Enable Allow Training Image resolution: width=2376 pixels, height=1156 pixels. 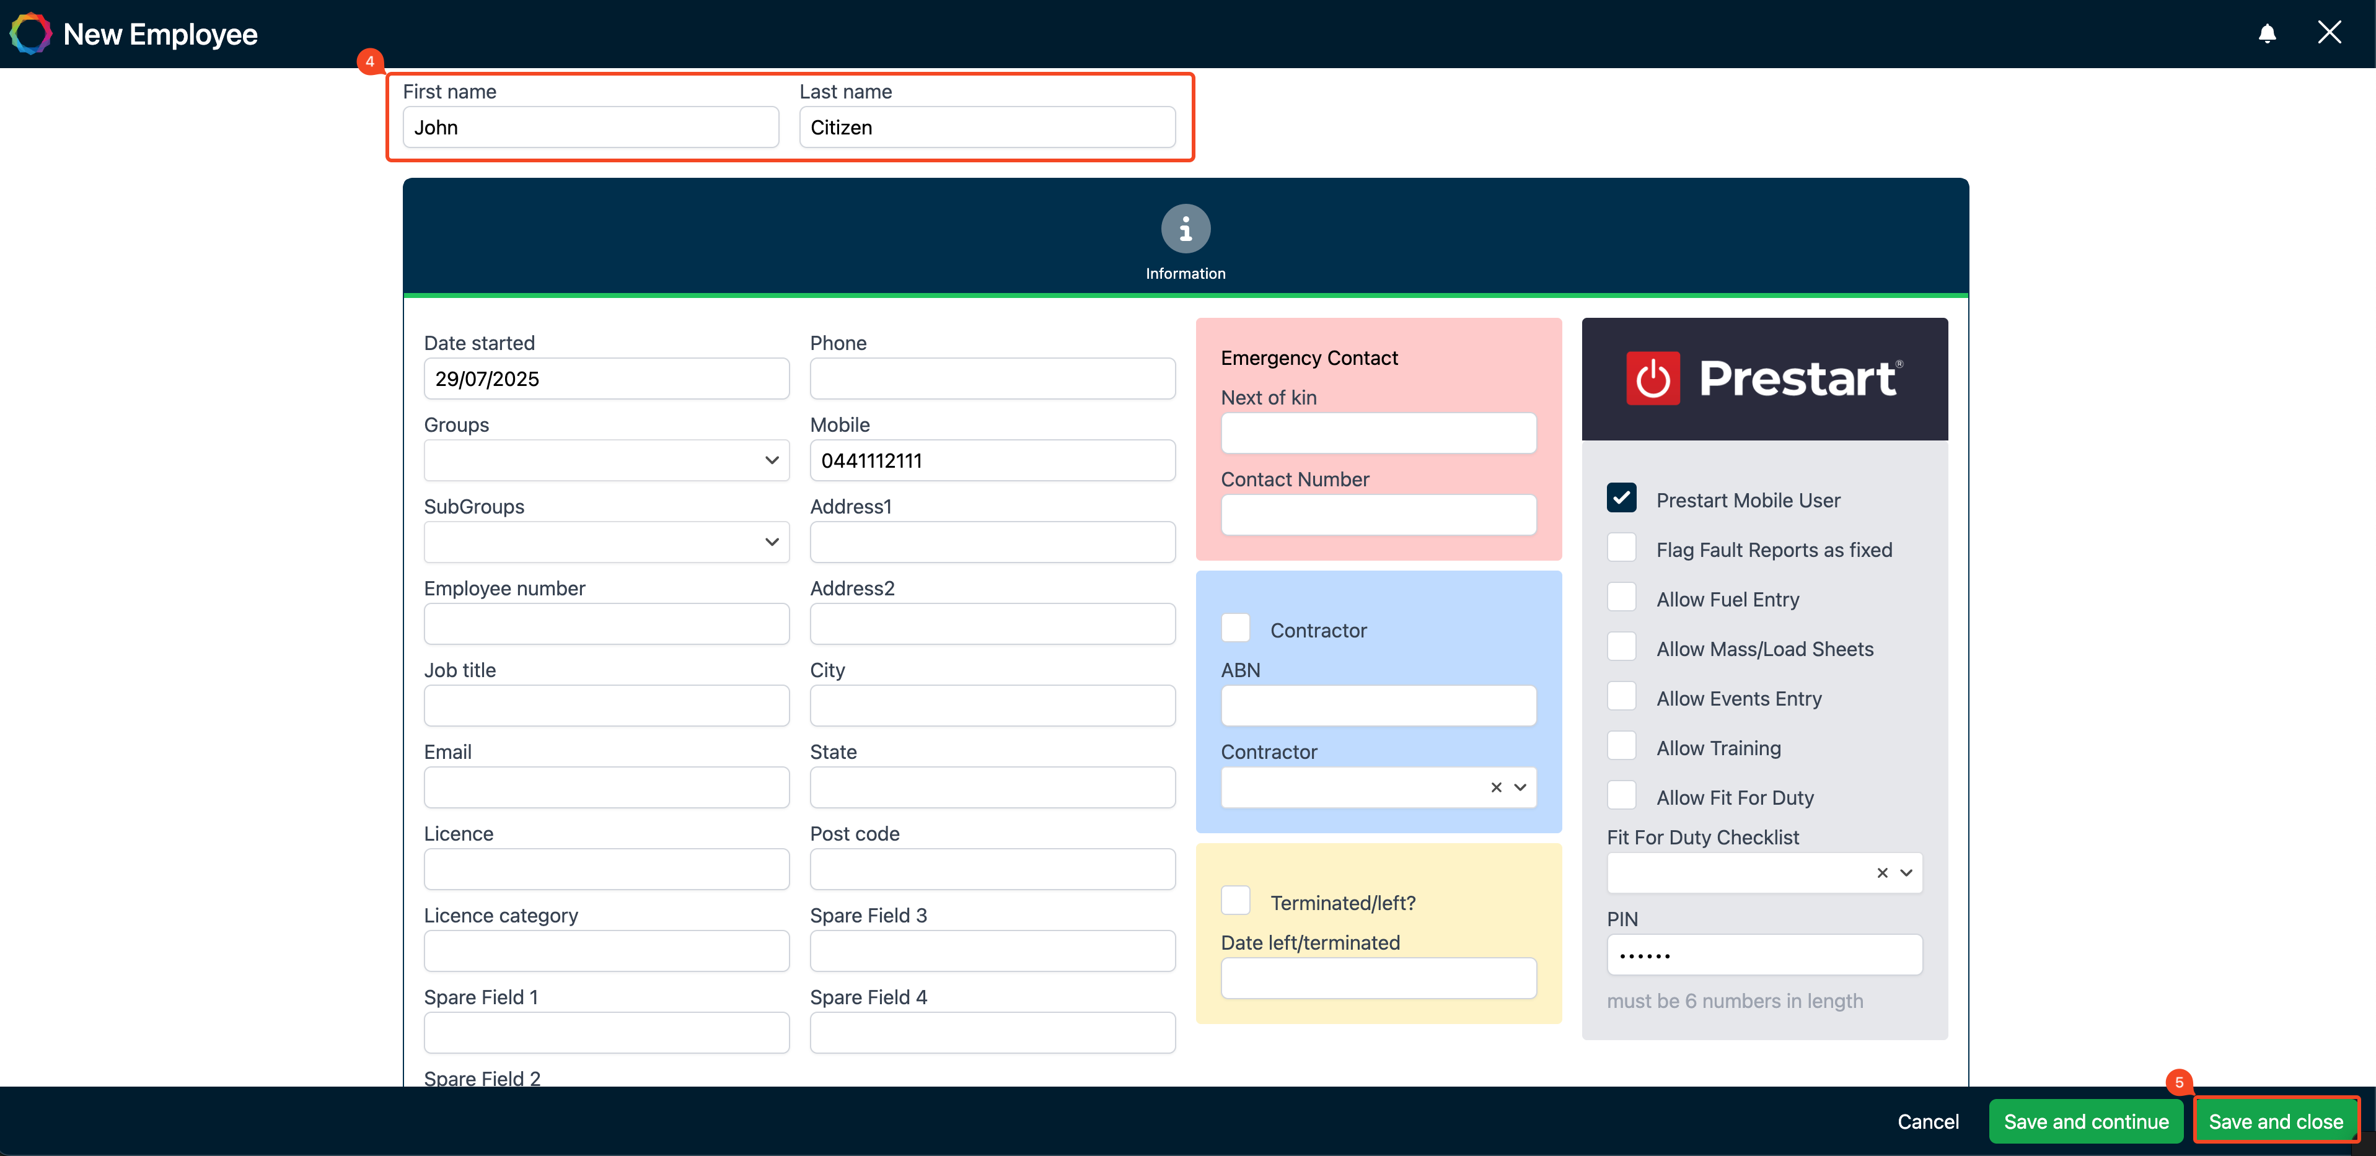point(1622,745)
